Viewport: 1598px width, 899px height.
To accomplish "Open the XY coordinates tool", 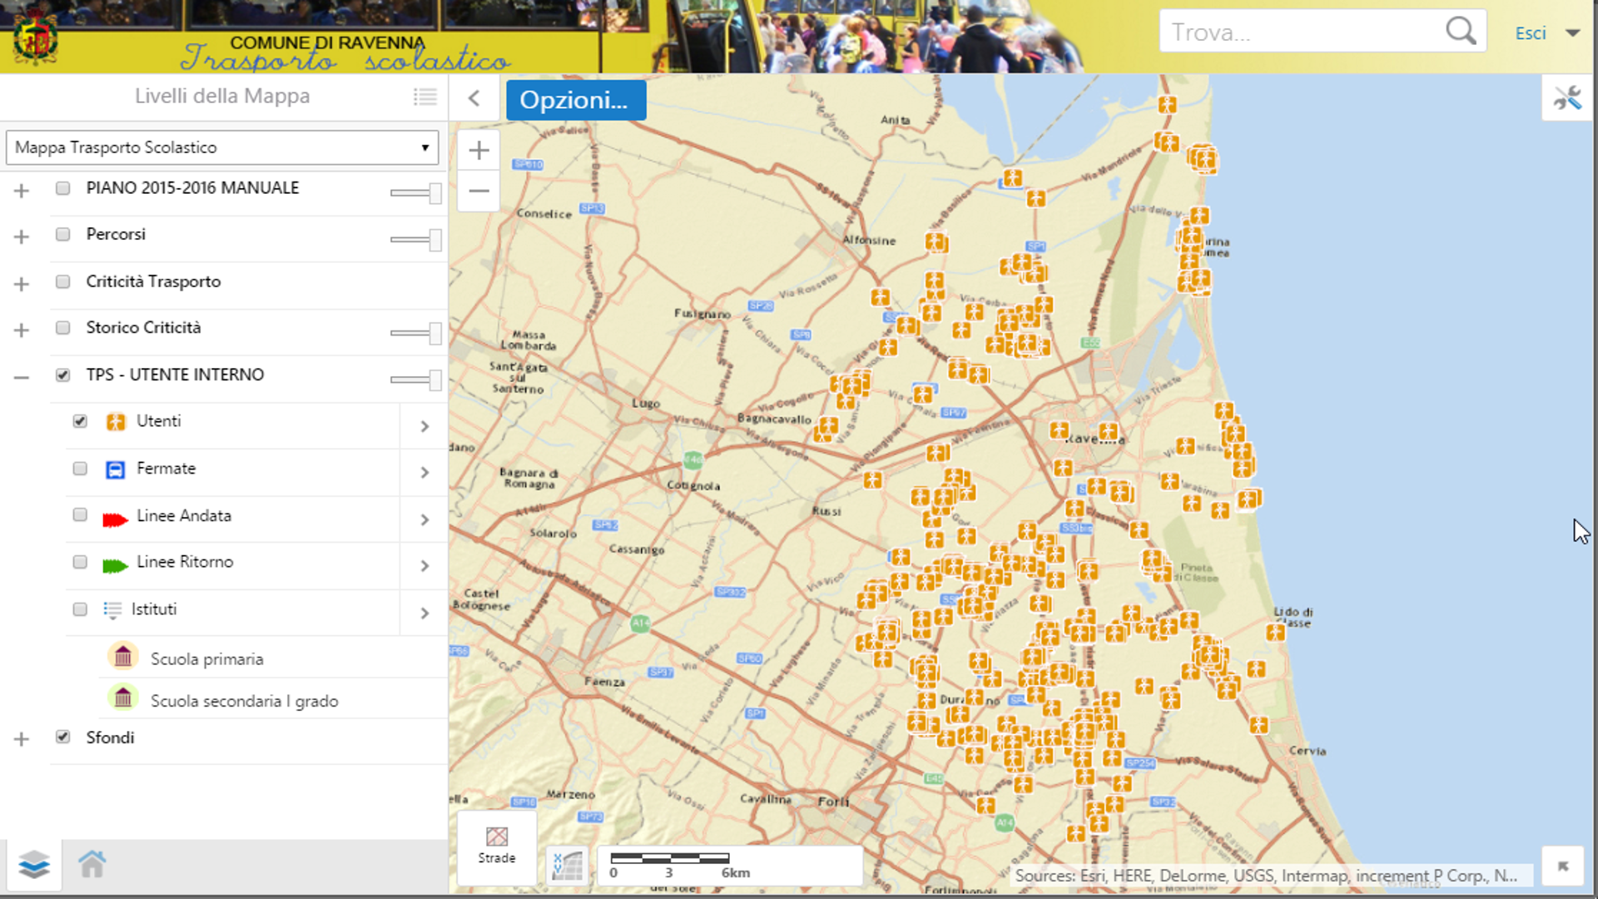I will [567, 866].
